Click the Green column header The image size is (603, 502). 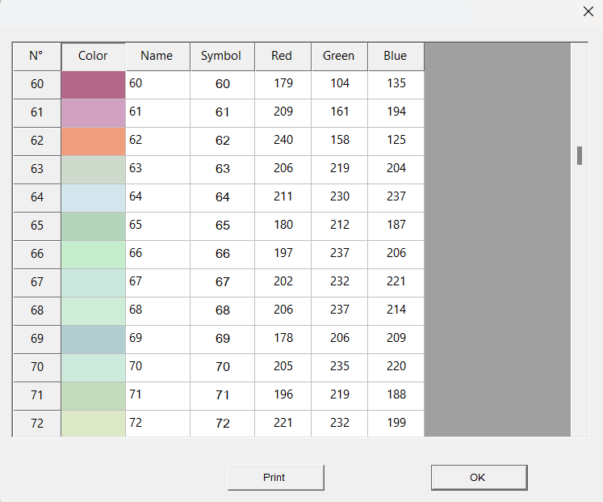point(339,57)
